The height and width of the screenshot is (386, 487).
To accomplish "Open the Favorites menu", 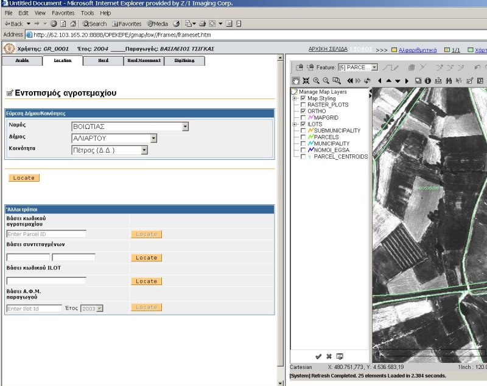I will click(x=63, y=13).
